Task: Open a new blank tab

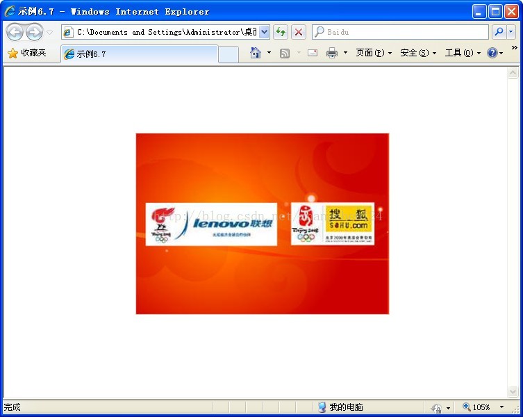Action: click(x=229, y=54)
